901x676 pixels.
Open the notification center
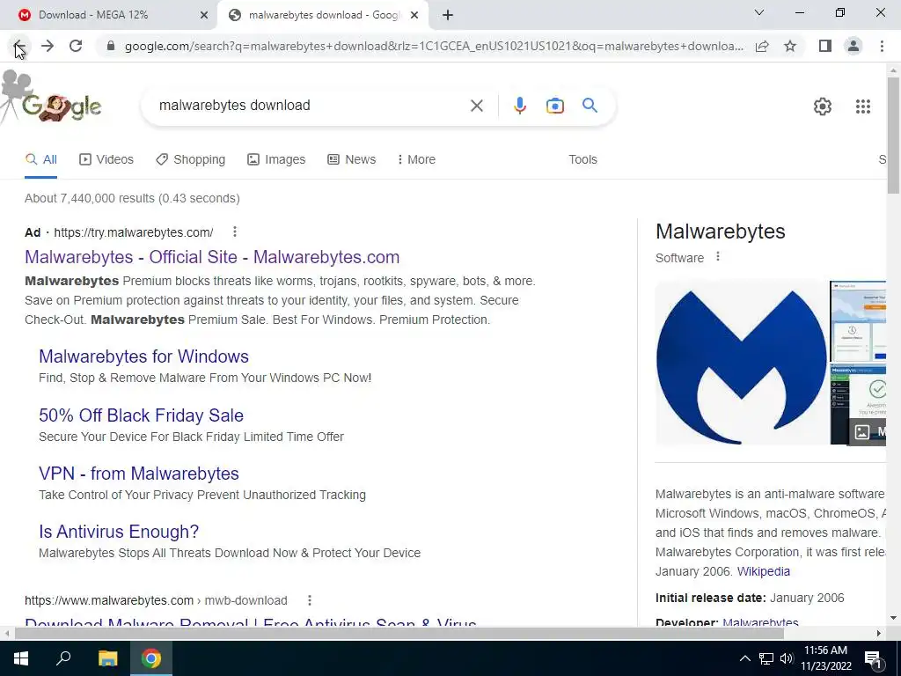point(873,658)
